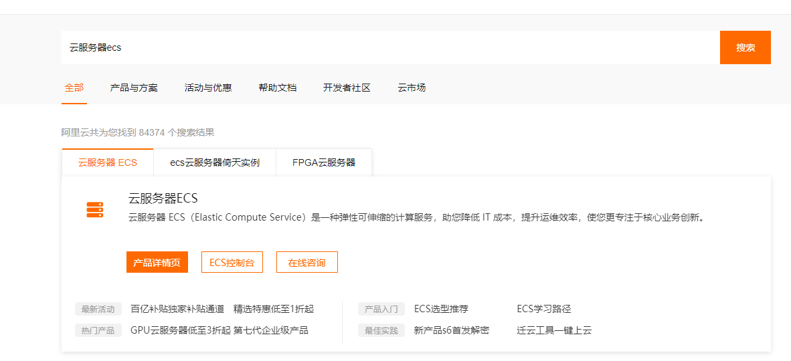The image size is (791, 361).
Task: Open the ECS控制台 button
Action: (232, 262)
